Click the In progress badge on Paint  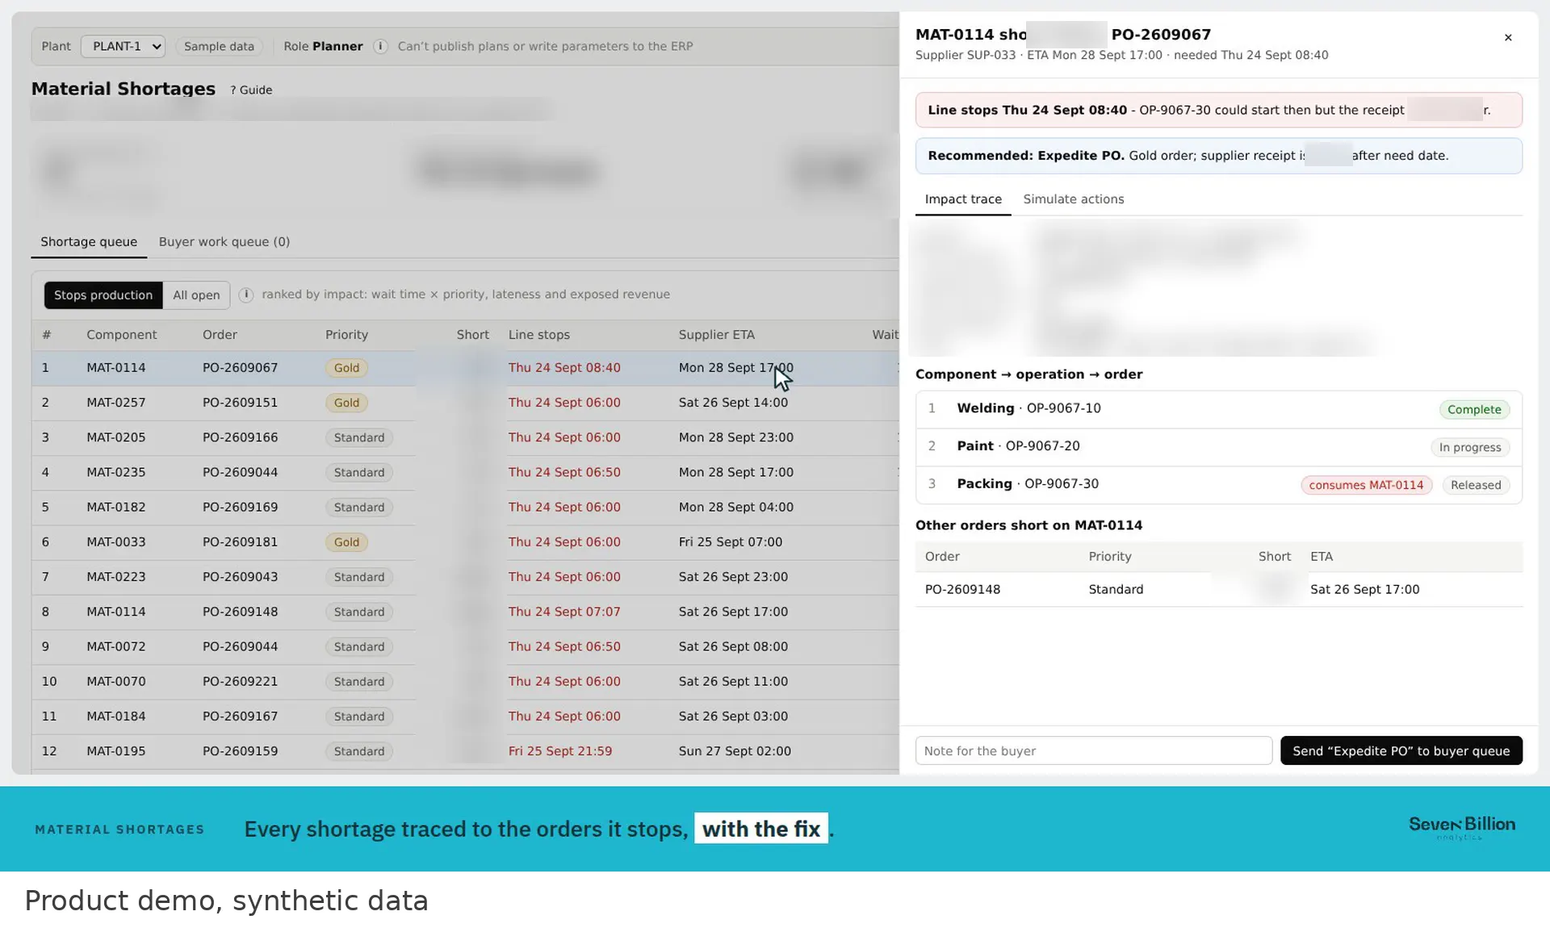pos(1469,447)
